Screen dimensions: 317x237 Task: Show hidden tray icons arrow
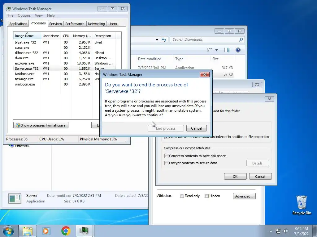pyautogui.click(x=271, y=231)
